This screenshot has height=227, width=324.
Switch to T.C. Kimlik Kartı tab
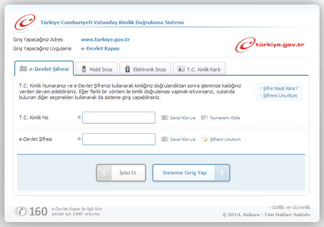coord(199,69)
